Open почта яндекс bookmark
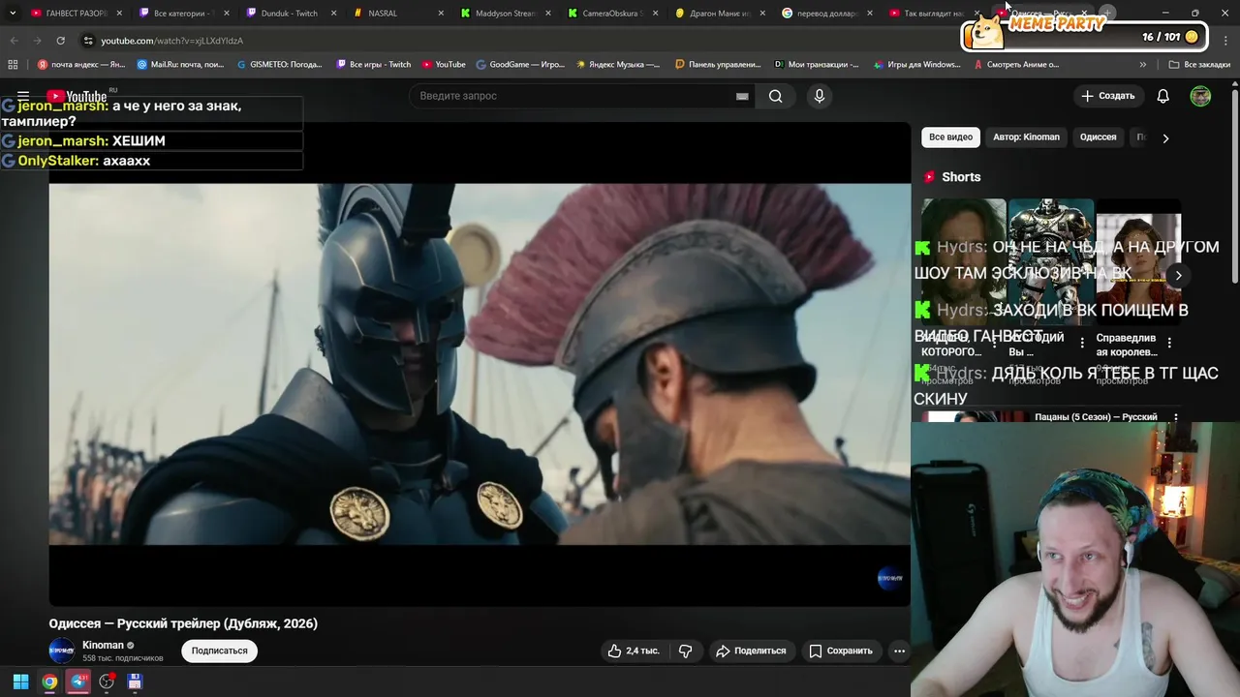Viewport: 1240px width, 697px height. pyautogui.click(x=81, y=65)
